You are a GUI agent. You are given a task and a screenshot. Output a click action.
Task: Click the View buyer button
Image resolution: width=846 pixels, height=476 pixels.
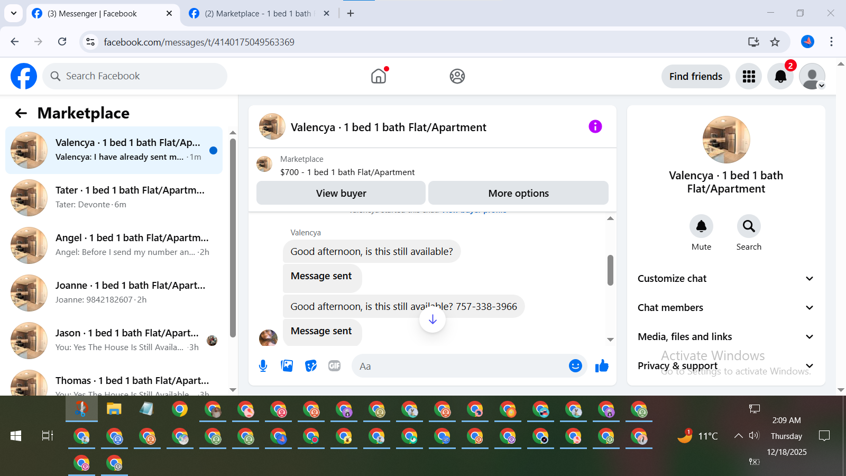click(x=341, y=193)
